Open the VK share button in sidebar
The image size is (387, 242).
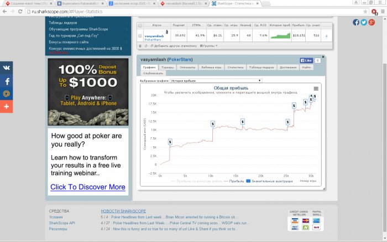click(7, 68)
